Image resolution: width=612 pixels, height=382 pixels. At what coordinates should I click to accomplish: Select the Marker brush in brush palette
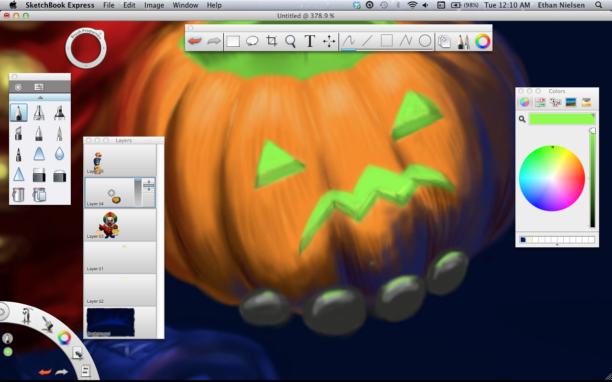click(x=59, y=113)
